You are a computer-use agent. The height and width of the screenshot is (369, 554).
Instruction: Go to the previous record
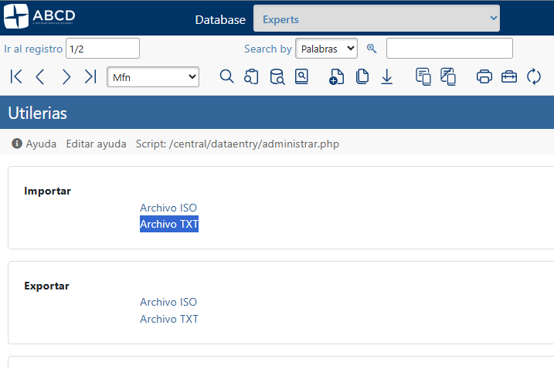coord(41,76)
